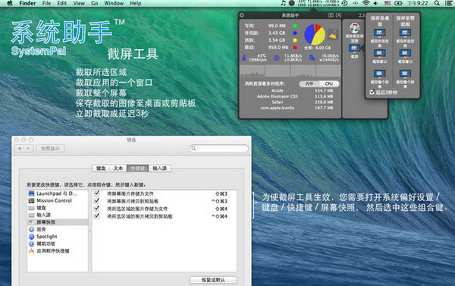Toggle the delay 3 seconds checkbox
This screenshot has height=286, width=455.
[x=372, y=93]
